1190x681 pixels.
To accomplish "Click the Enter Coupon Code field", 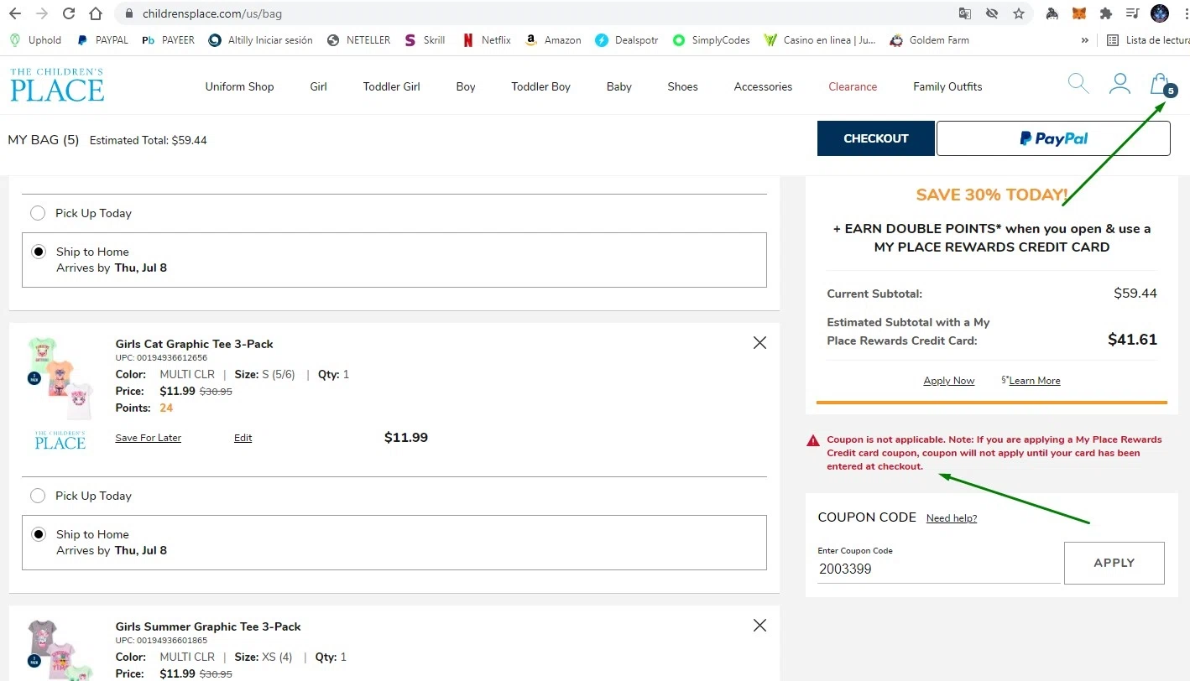I will pos(938,569).
